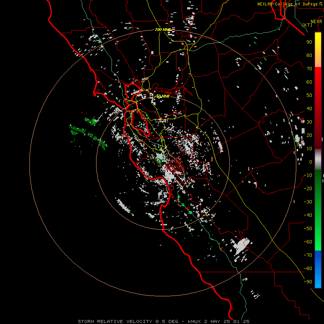
Task: Pick the light blue segment near -90
Action: tap(318, 281)
